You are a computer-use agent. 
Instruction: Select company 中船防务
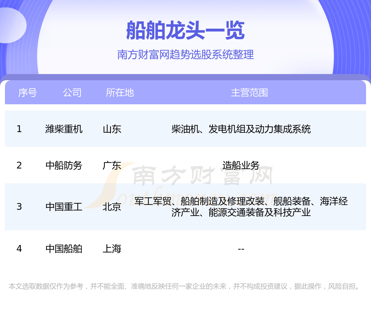[64, 166]
